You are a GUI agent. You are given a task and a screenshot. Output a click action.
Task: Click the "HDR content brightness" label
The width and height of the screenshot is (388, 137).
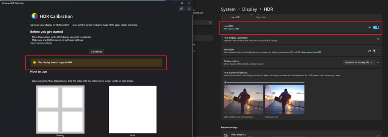point(236,73)
